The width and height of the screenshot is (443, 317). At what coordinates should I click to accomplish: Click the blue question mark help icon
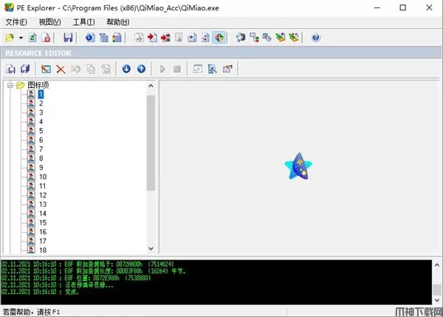click(x=316, y=37)
